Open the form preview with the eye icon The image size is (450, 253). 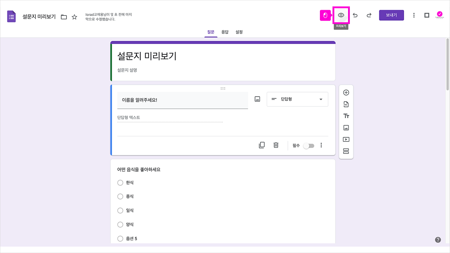[340, 15]
